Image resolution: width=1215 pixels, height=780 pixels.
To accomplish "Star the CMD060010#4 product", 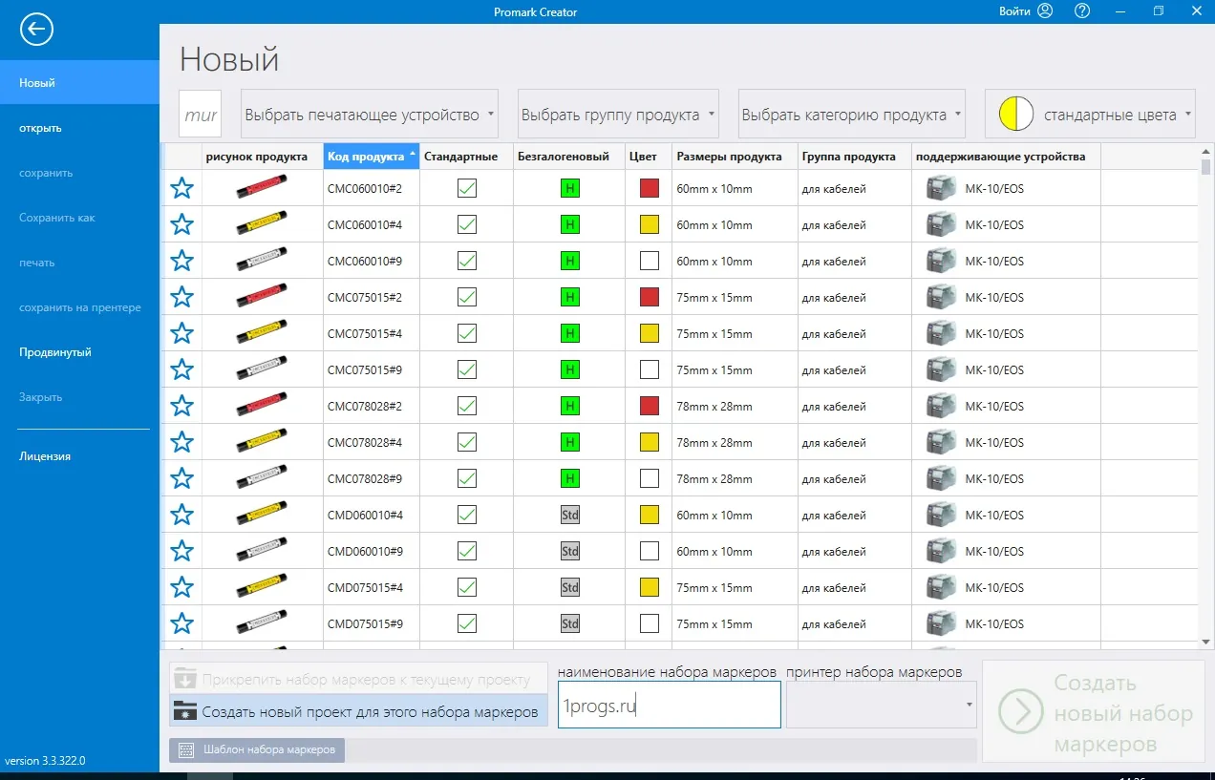I will (x=181, y=515).
